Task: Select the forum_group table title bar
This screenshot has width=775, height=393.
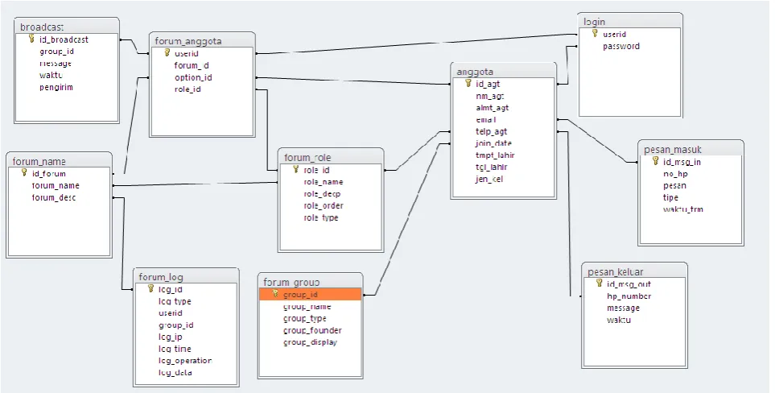Action: point(311,282)
